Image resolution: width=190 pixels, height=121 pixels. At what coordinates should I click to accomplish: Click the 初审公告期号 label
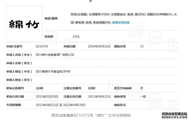pyautogui.click(x=15, y=88)
